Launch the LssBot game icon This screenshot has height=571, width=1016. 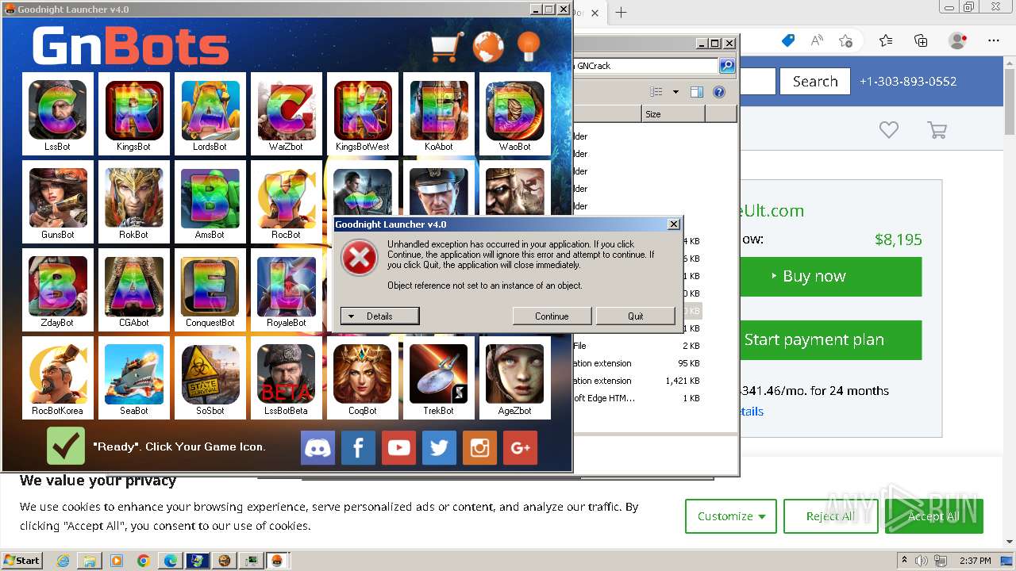coord(57,113)
